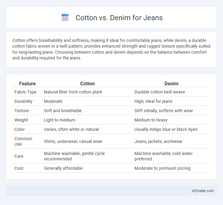The height and width of the screenshot is (205, 223).
Task: Select the 'Cotton' column header
Action: (x=87, y=84)
